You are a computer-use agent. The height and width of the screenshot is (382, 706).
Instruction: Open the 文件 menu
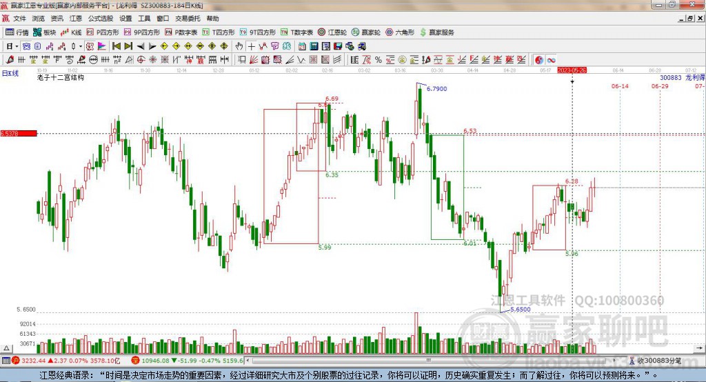coord(19,19)
